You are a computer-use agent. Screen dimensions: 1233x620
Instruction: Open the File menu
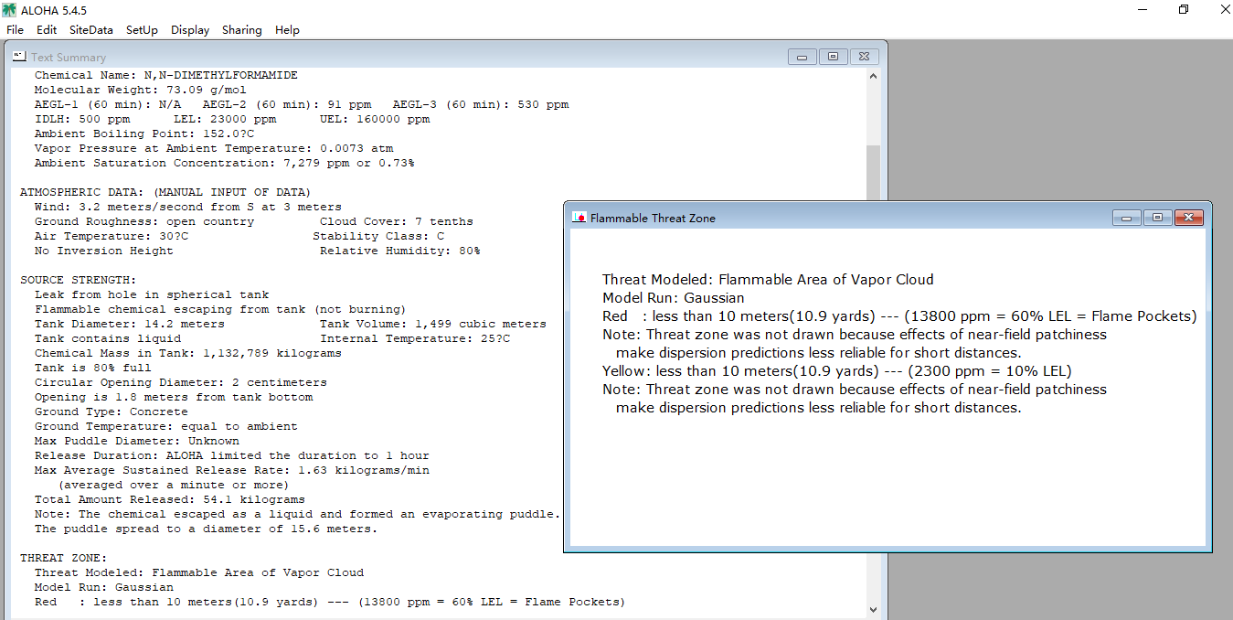(x=15, y=30)
